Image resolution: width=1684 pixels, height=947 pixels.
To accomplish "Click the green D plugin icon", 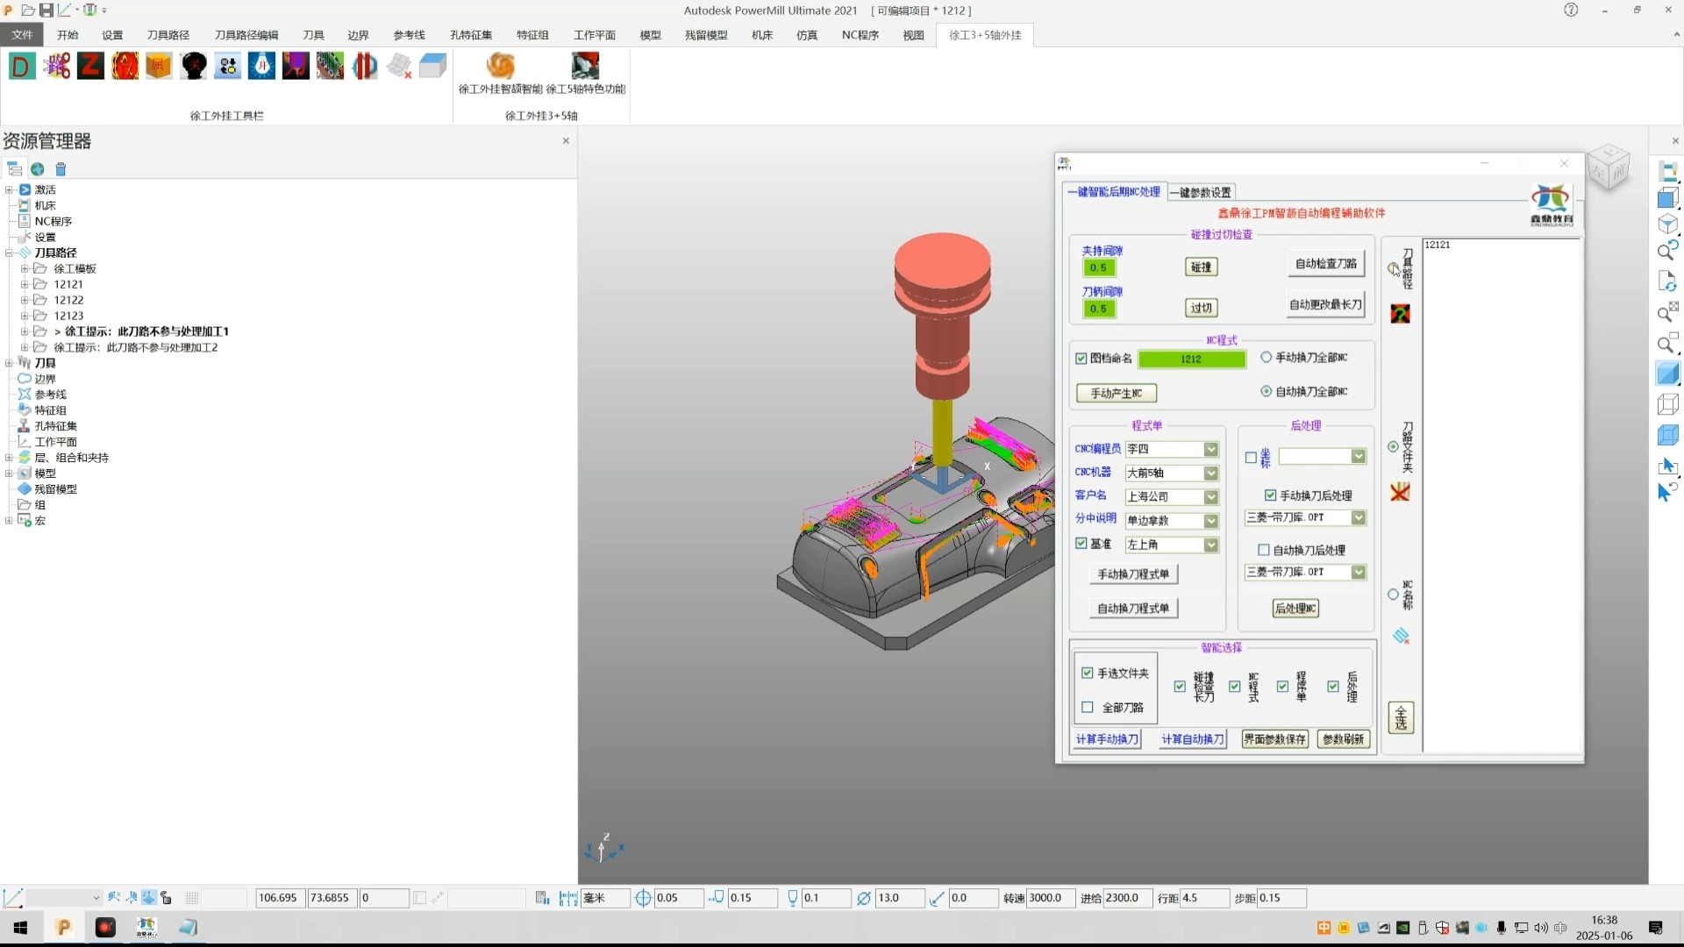I will (x=22, y=66).
